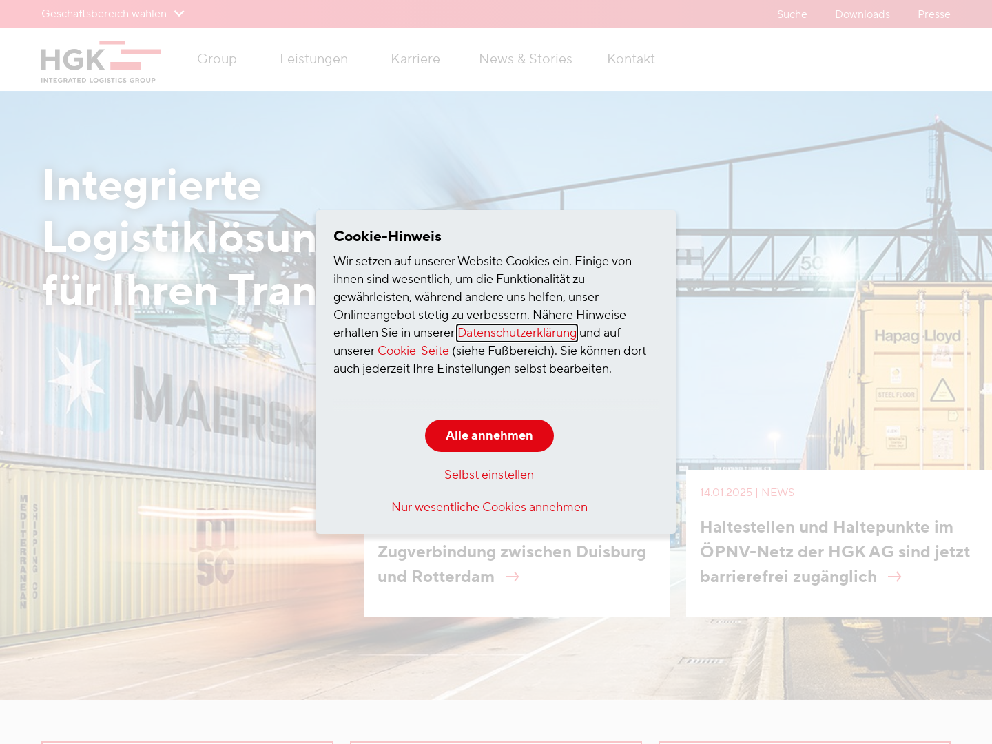Viewport: 992px width, 744px height.
Task: Open the Downloads link
Action: pyautogui.click(x=862, y=14)
